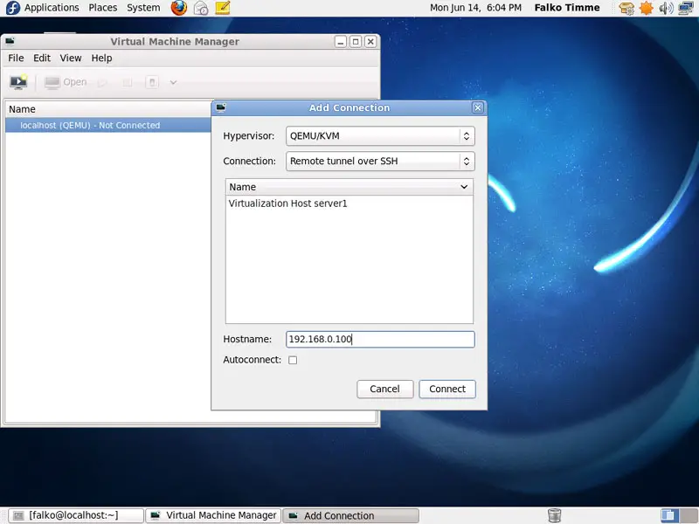
Task: Close the Virtual Machine Manager window
Action: pyautogui.click(x=370, y=42)
